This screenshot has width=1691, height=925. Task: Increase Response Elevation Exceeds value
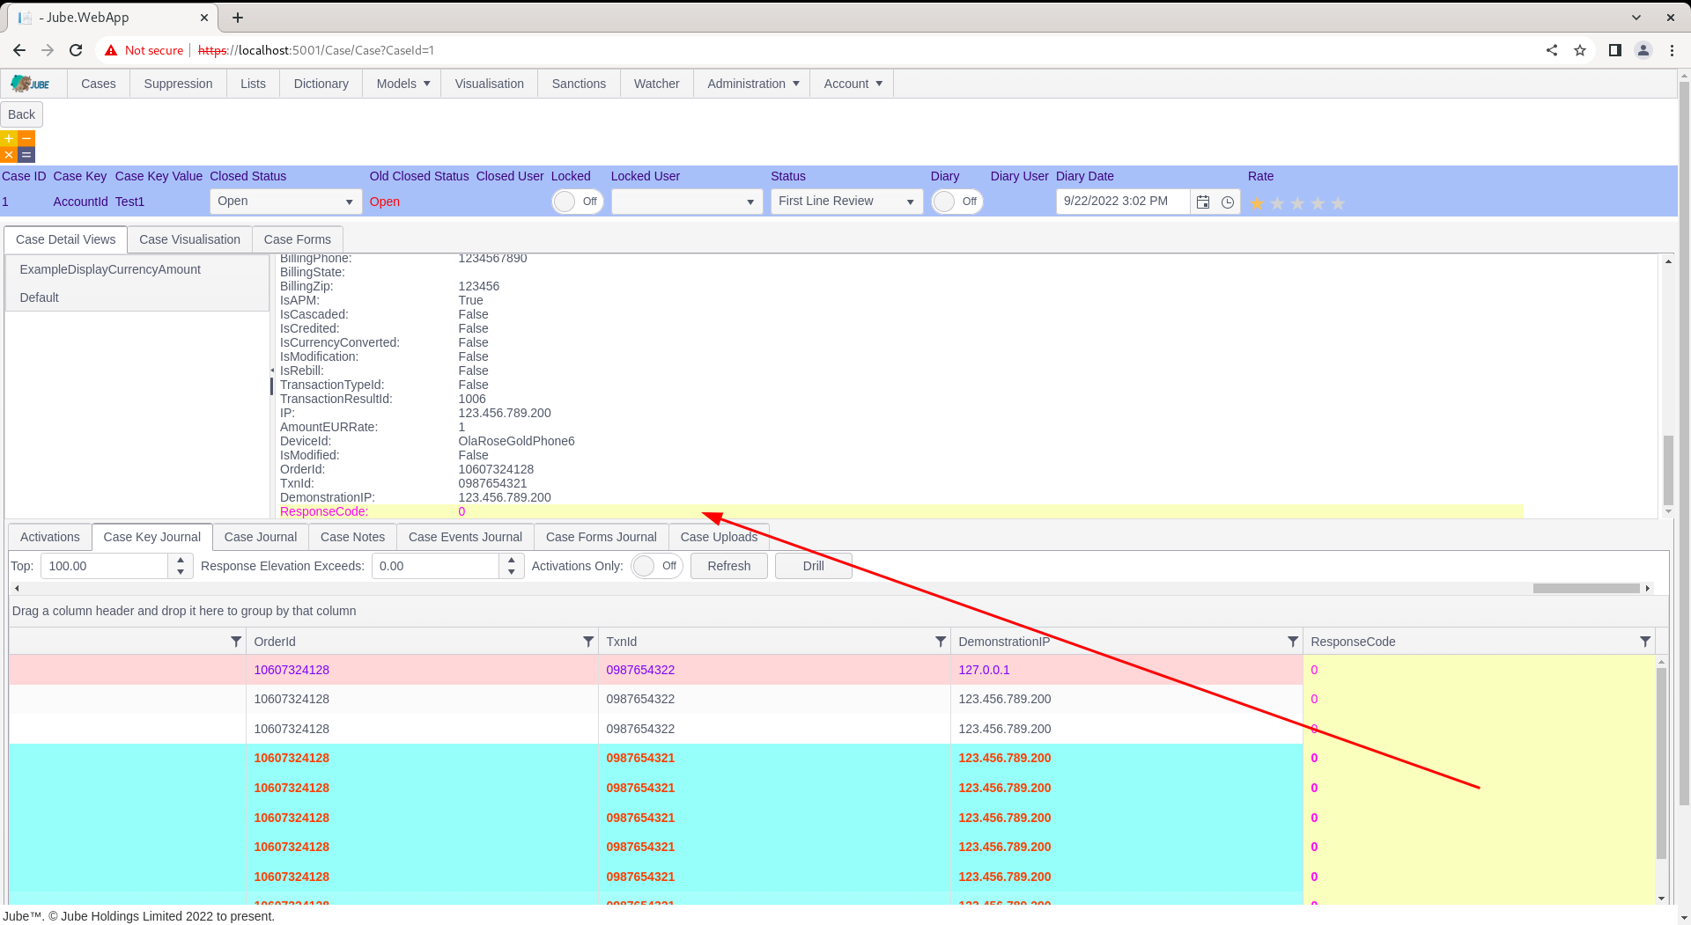(512, 560)
